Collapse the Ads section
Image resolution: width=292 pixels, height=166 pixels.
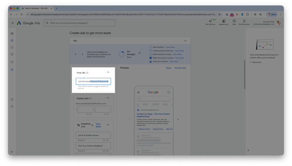185,41
